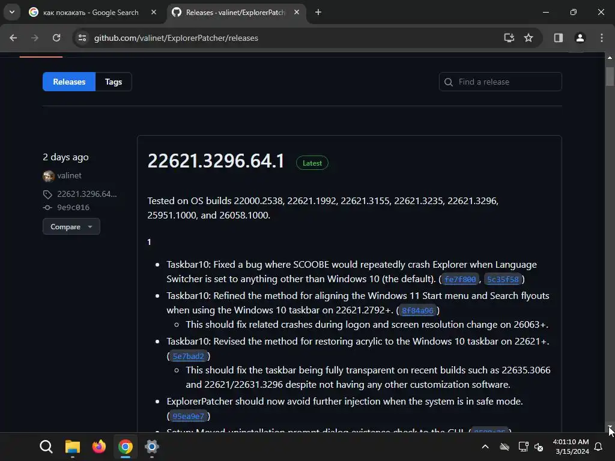Open commit 8f84a96
This screenshot has height=461, width=615.
[x=418, y=310]
